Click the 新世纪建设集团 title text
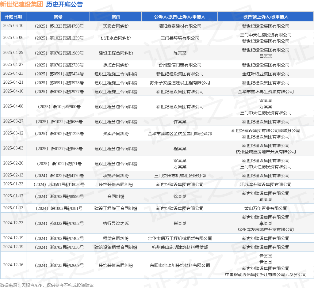Viewport: 314px width, 288px height. [21, 4]
